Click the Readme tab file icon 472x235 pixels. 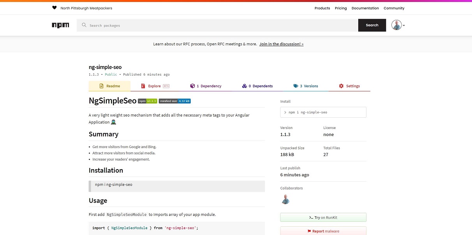[101, 86]
